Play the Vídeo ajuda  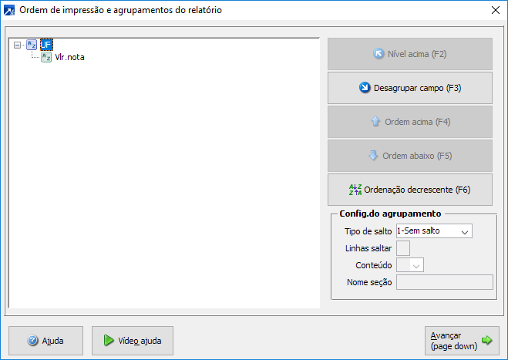pyautogui.click(x=133, y=341)
